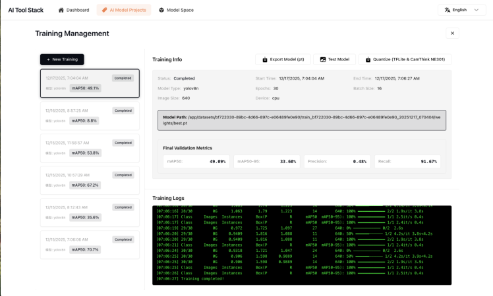Select the training with mAP50 70.7%

click(90, 245)
